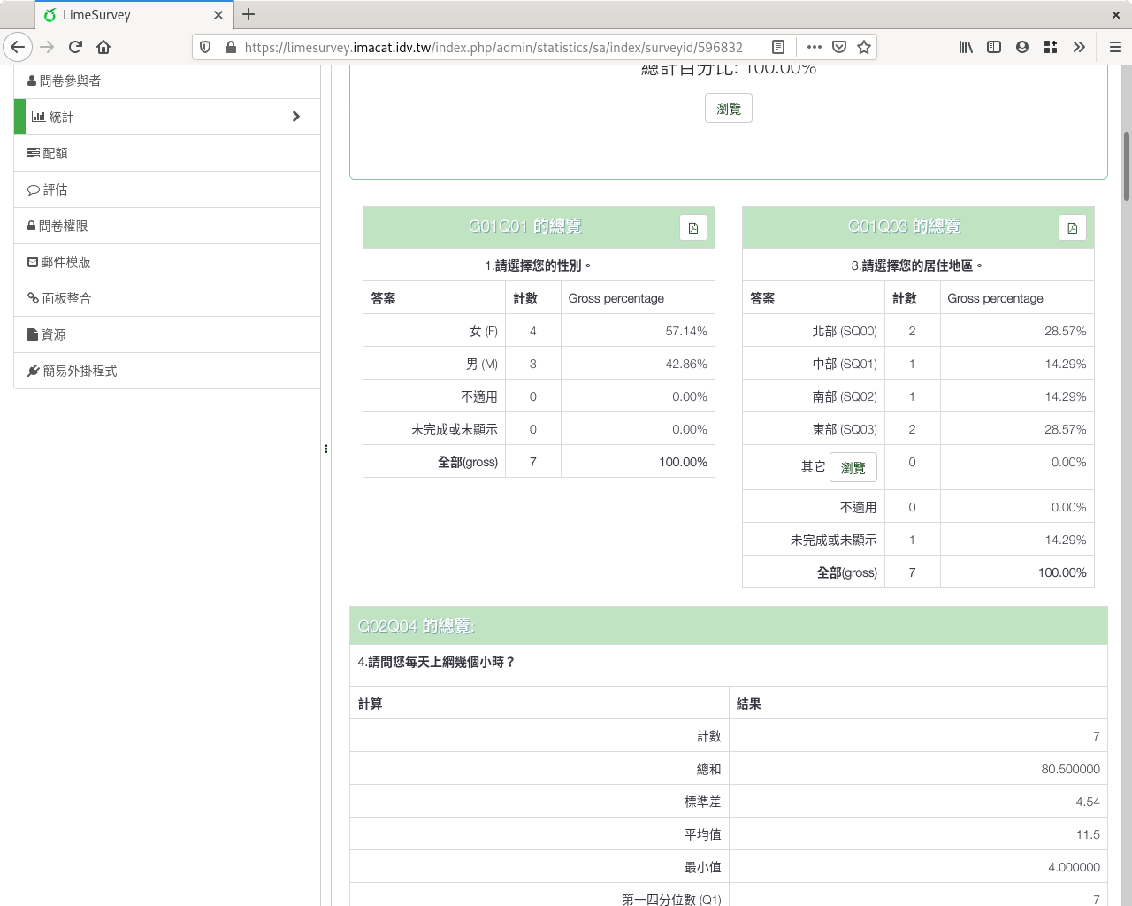Expand the 統計 submenu arrow
This screenshot has width=1132, height=906.
296,117
